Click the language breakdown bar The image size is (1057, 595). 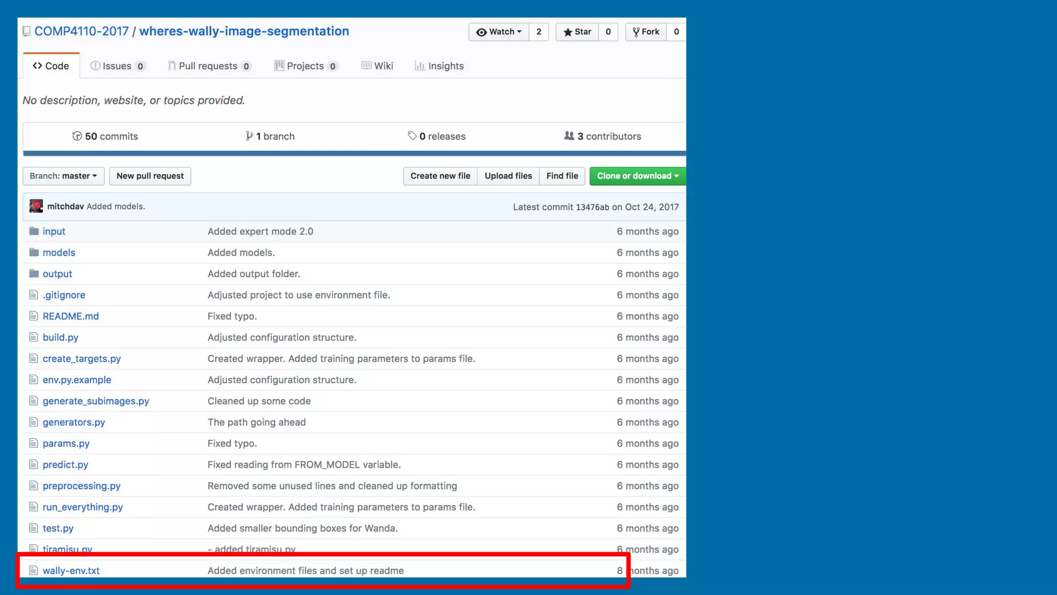pyautogui.click(x=355, y=153)
